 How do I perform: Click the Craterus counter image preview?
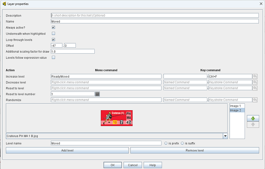(x=117, y=118)
